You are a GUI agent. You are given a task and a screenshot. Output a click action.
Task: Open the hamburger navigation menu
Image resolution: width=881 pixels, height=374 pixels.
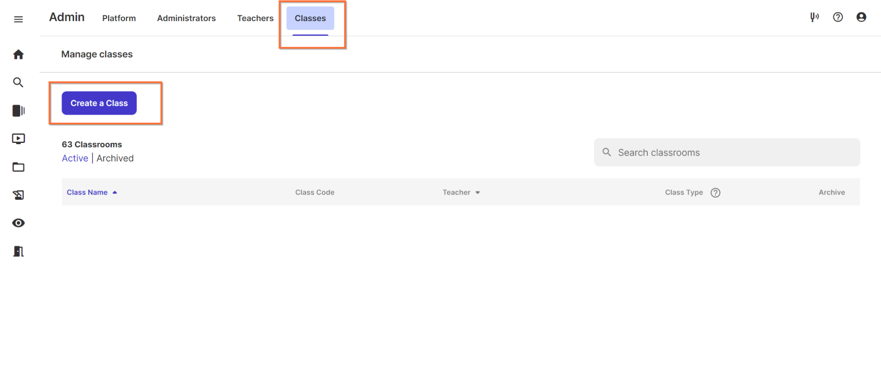pyautogui.click(x=18, y=19)
